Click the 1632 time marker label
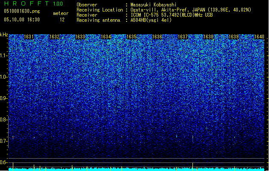This screenshot has width=269, height=171. pyautogui.click(x=54, y=37)
